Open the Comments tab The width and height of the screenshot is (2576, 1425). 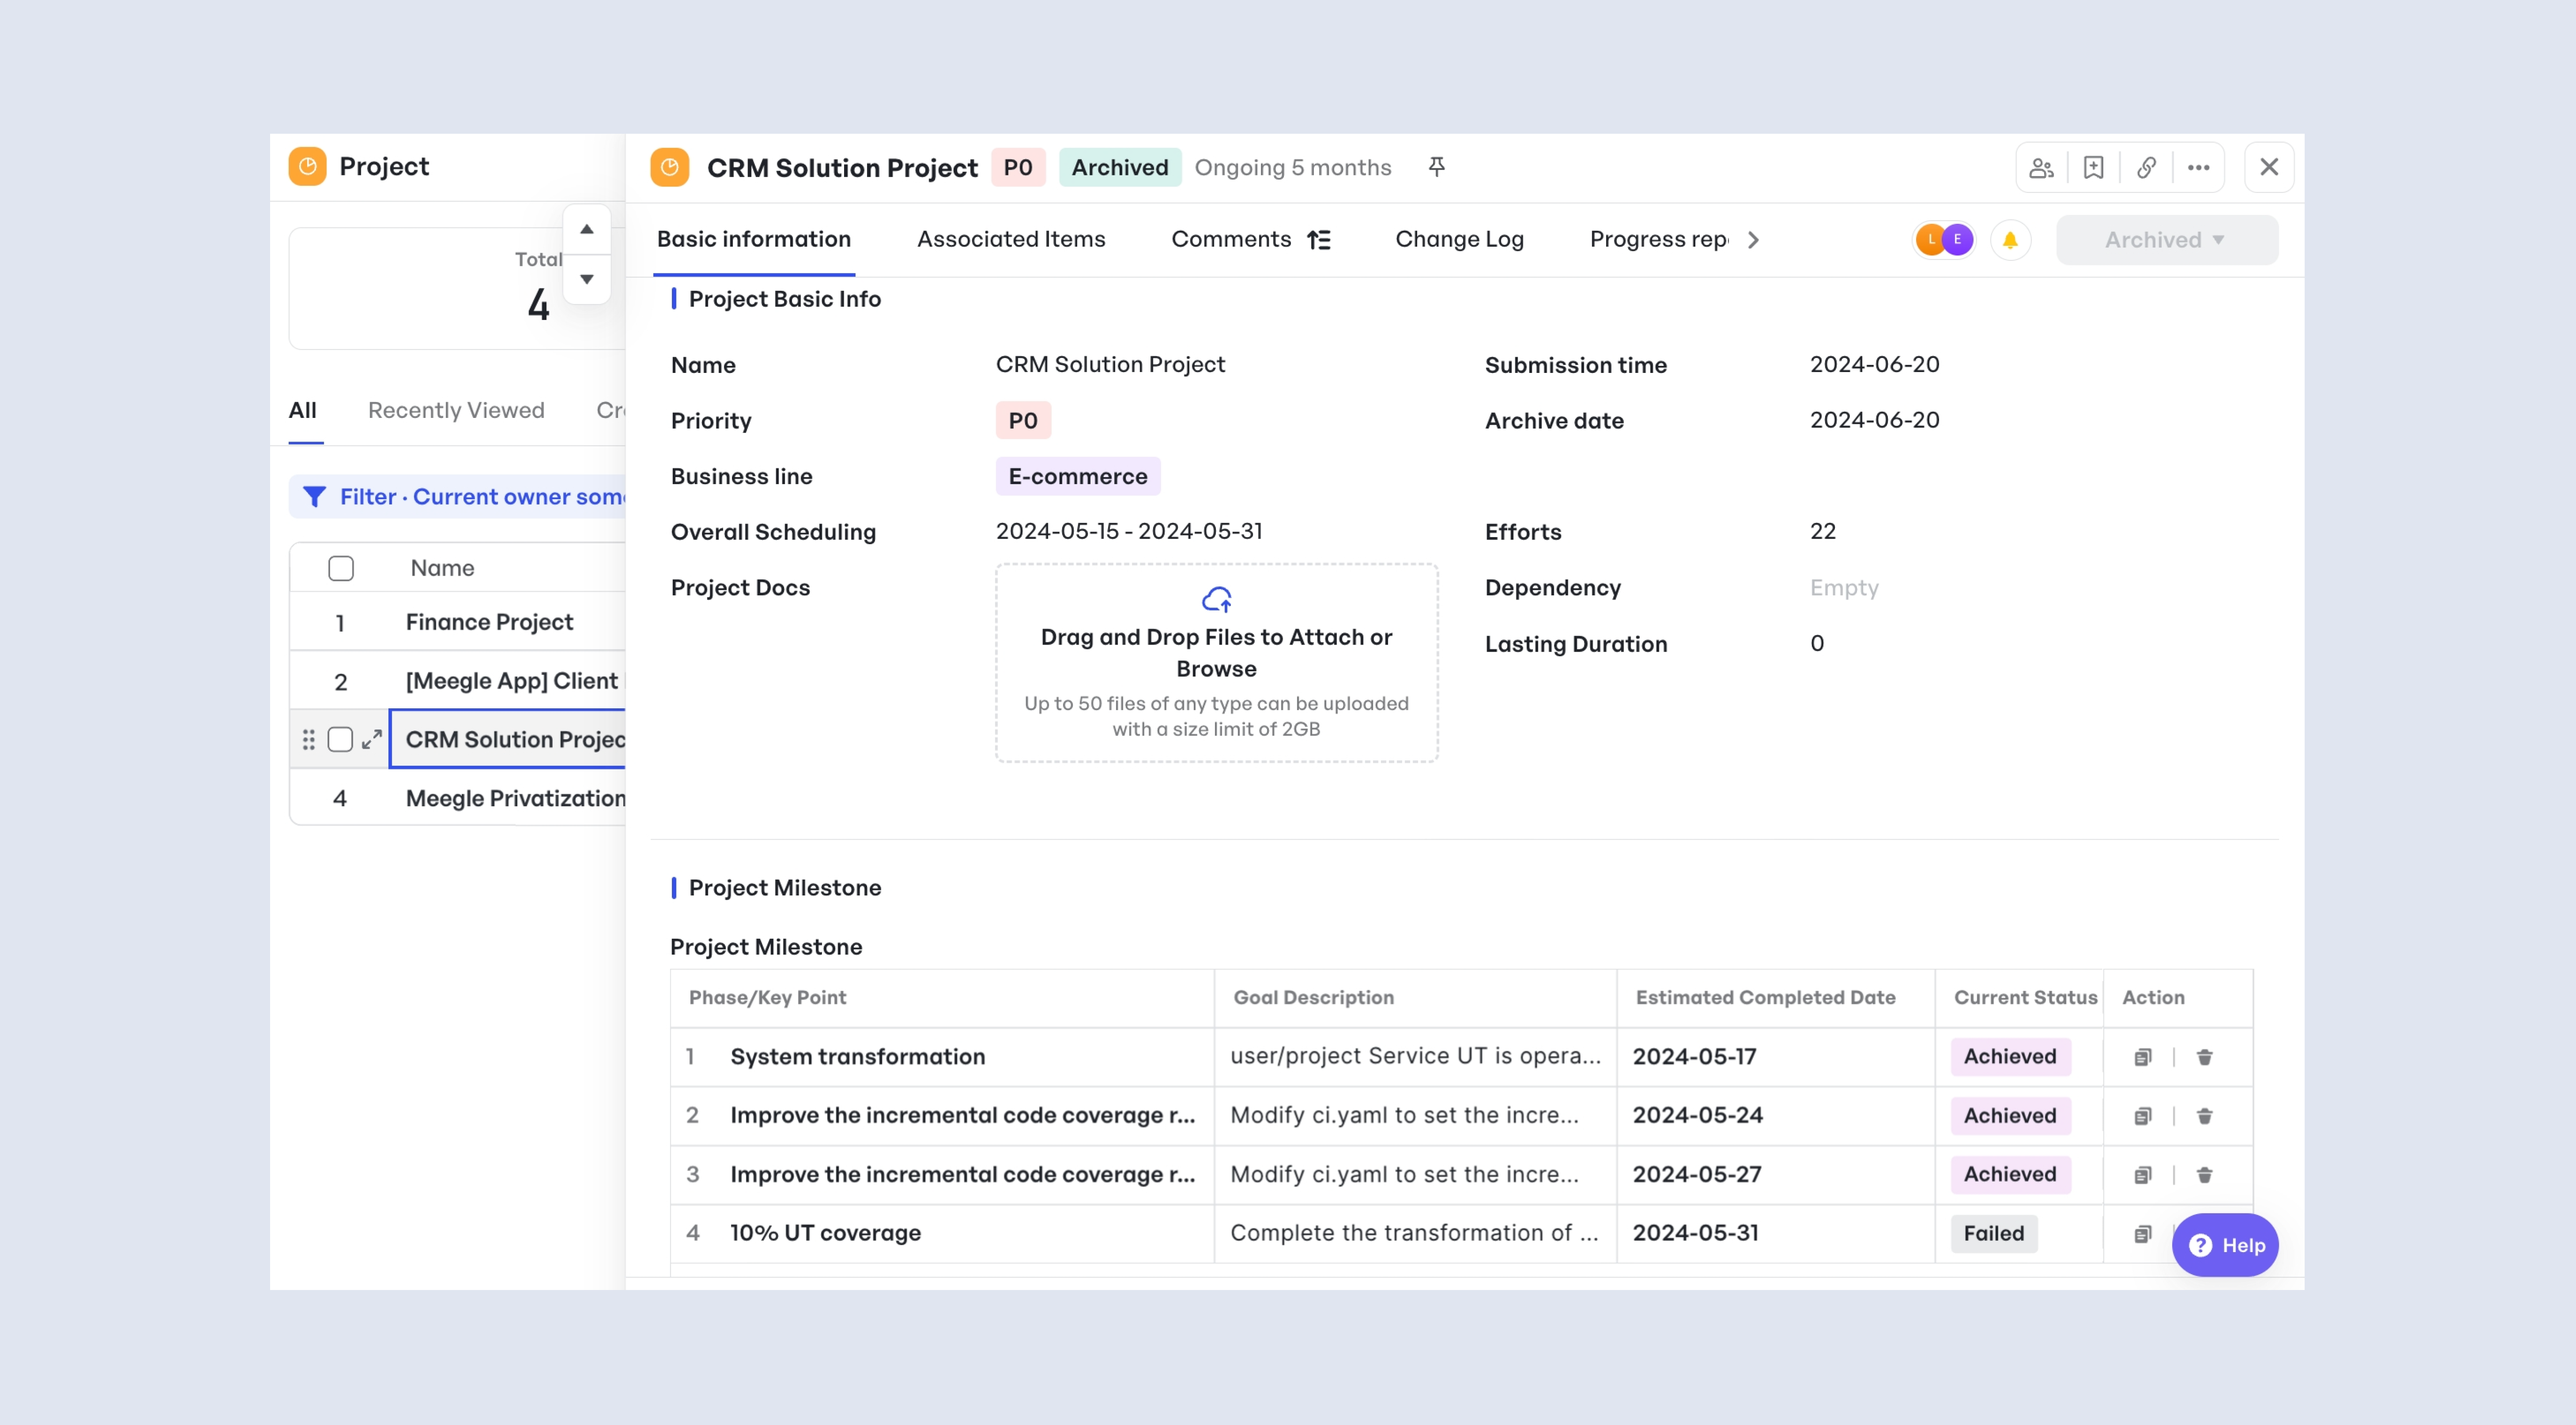[x=1231, y=240]
